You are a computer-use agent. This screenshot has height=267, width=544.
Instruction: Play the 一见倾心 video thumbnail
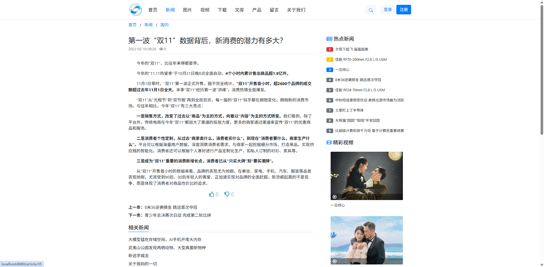coord(366,176)
